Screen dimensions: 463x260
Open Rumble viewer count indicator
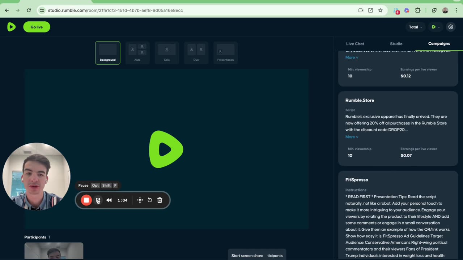(436, 27)
